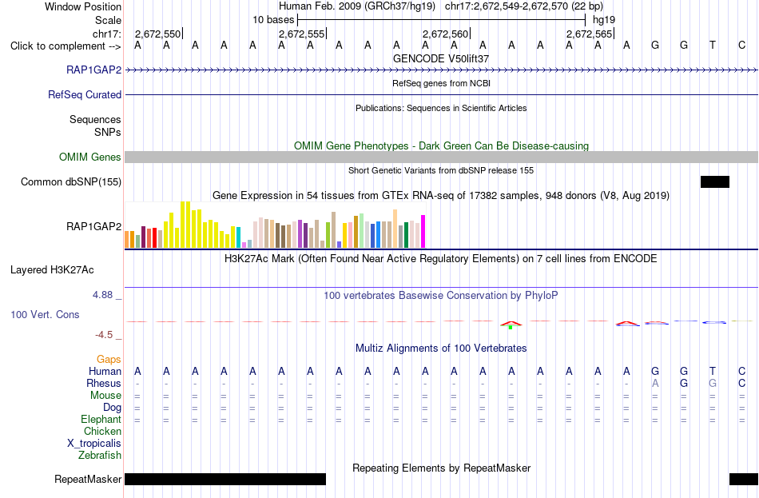The image size is (759, 498).
Task: Click '100 vertebrates Basewise Conservation by PhyloP' title
Action: [441, 296]
